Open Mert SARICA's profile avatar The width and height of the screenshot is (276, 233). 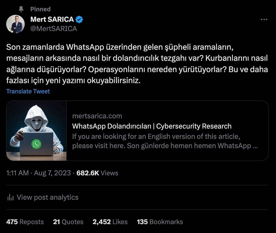point(15,24)
